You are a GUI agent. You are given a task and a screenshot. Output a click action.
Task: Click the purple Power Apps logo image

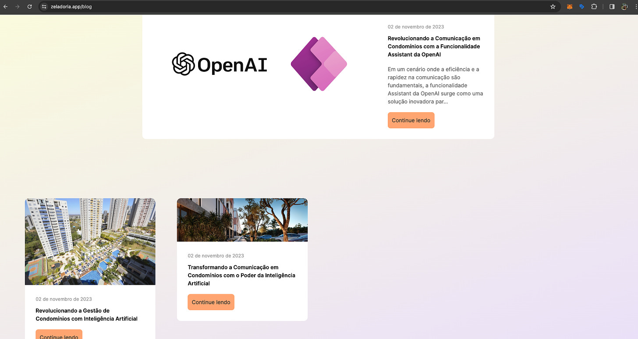[319, 64]
